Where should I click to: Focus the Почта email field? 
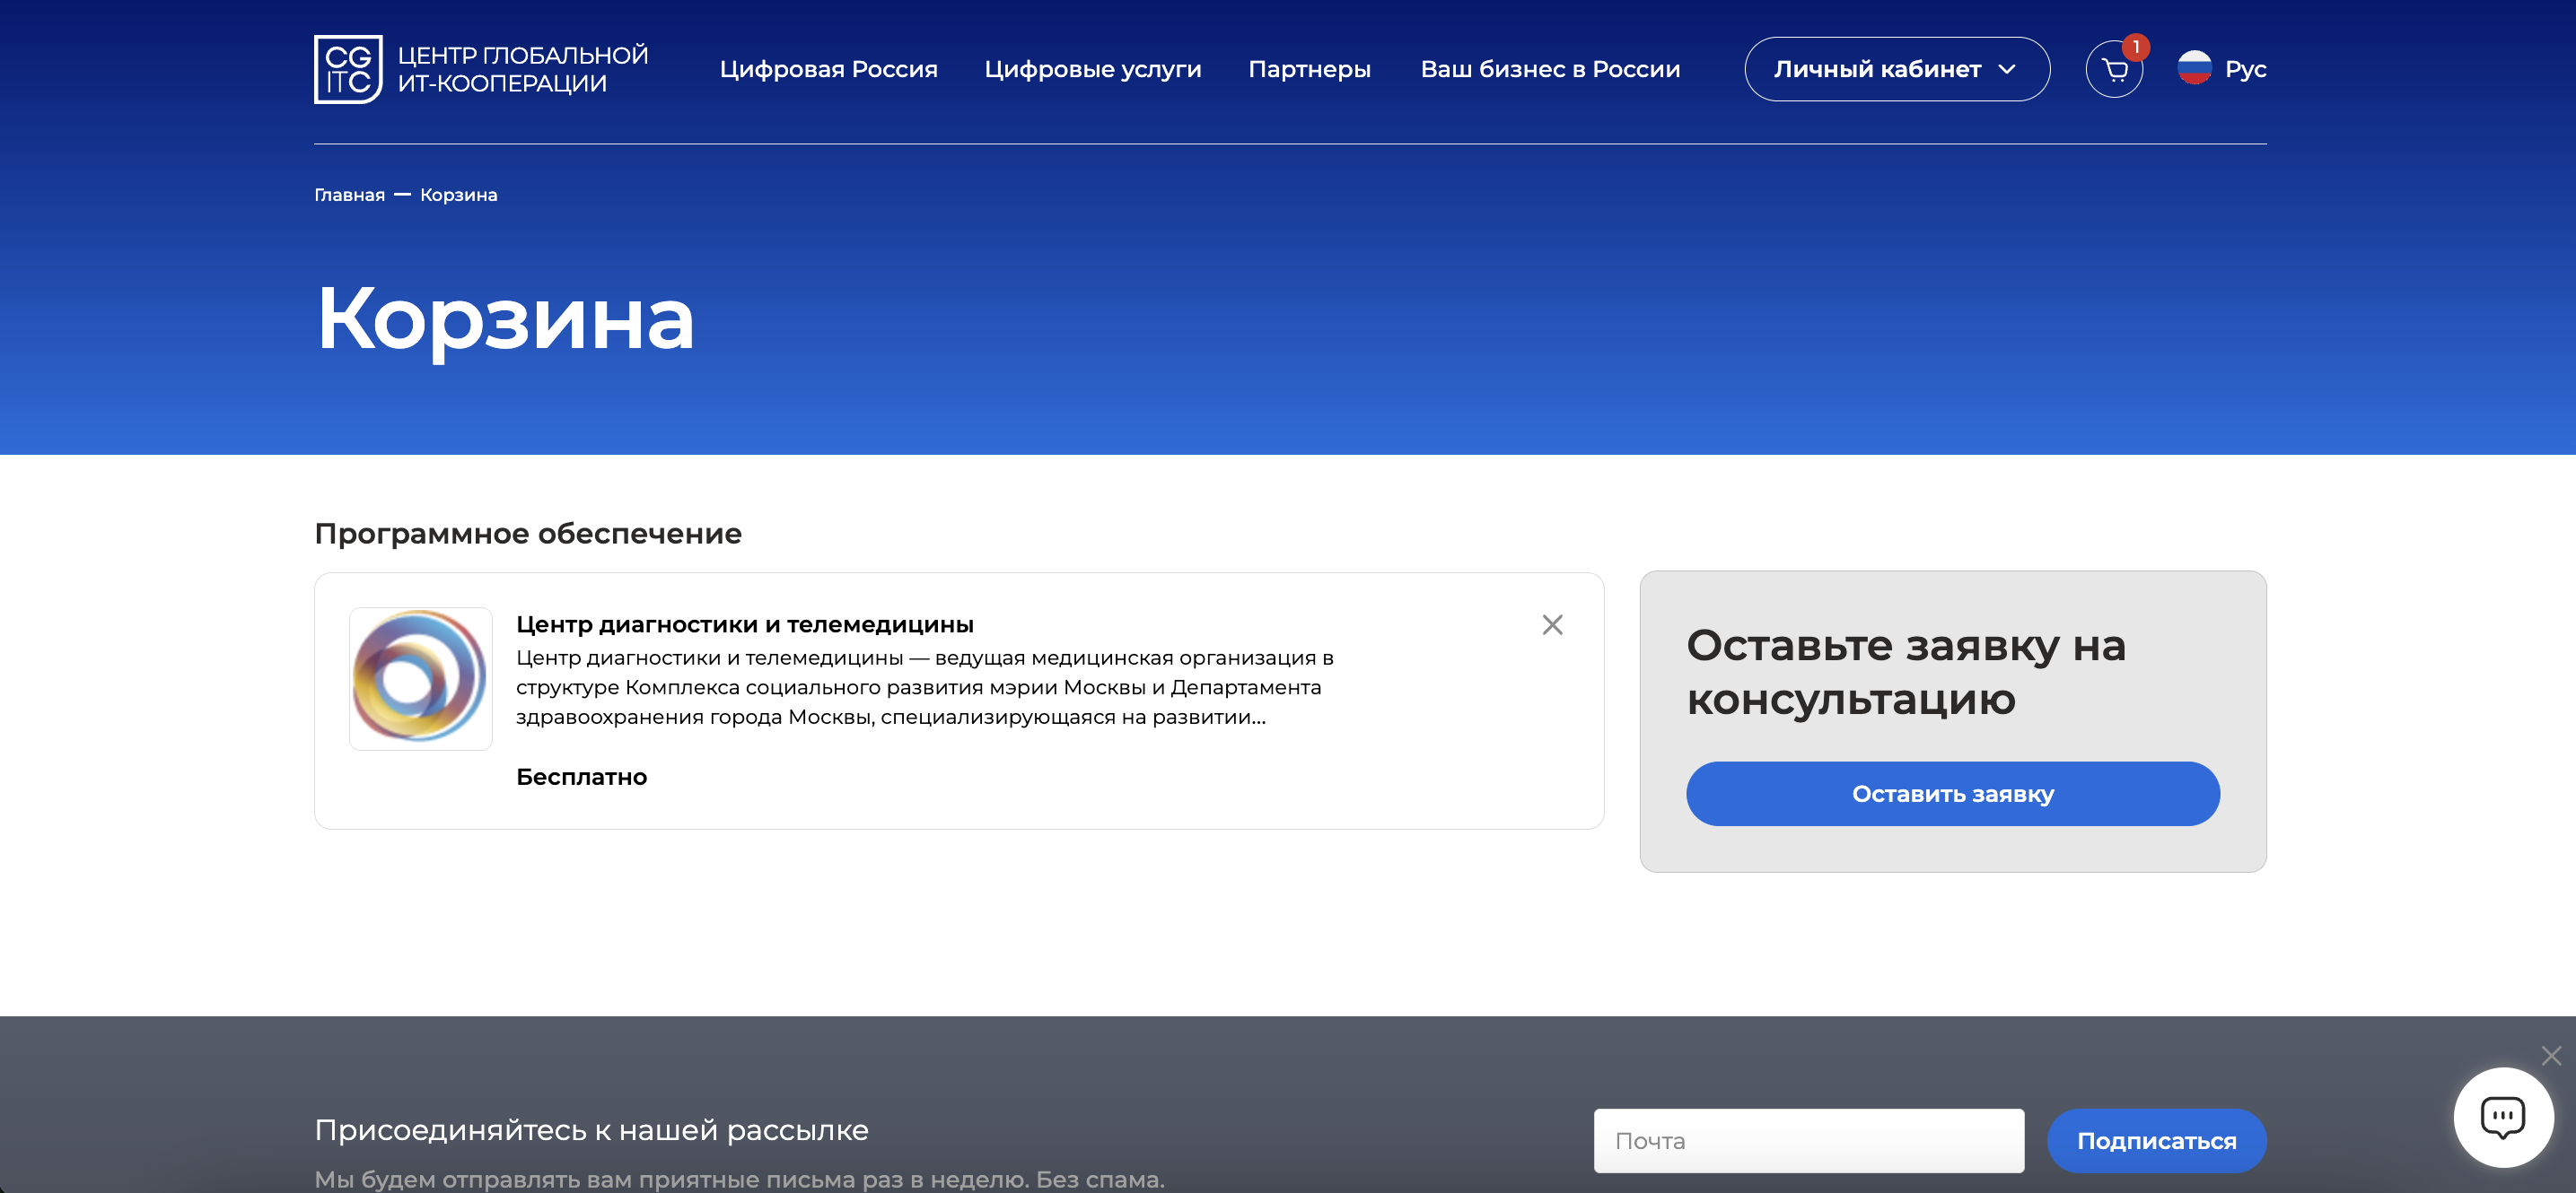pos(1808,1140)
